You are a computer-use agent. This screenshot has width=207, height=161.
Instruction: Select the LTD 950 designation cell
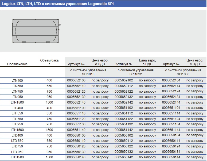click(x=17, y=152)
